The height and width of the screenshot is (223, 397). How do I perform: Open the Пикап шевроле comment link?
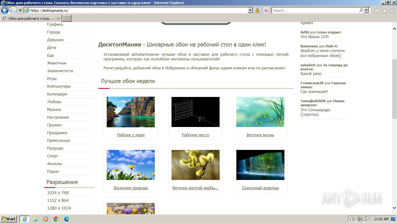pyautogui.click(x=322, y=103)
